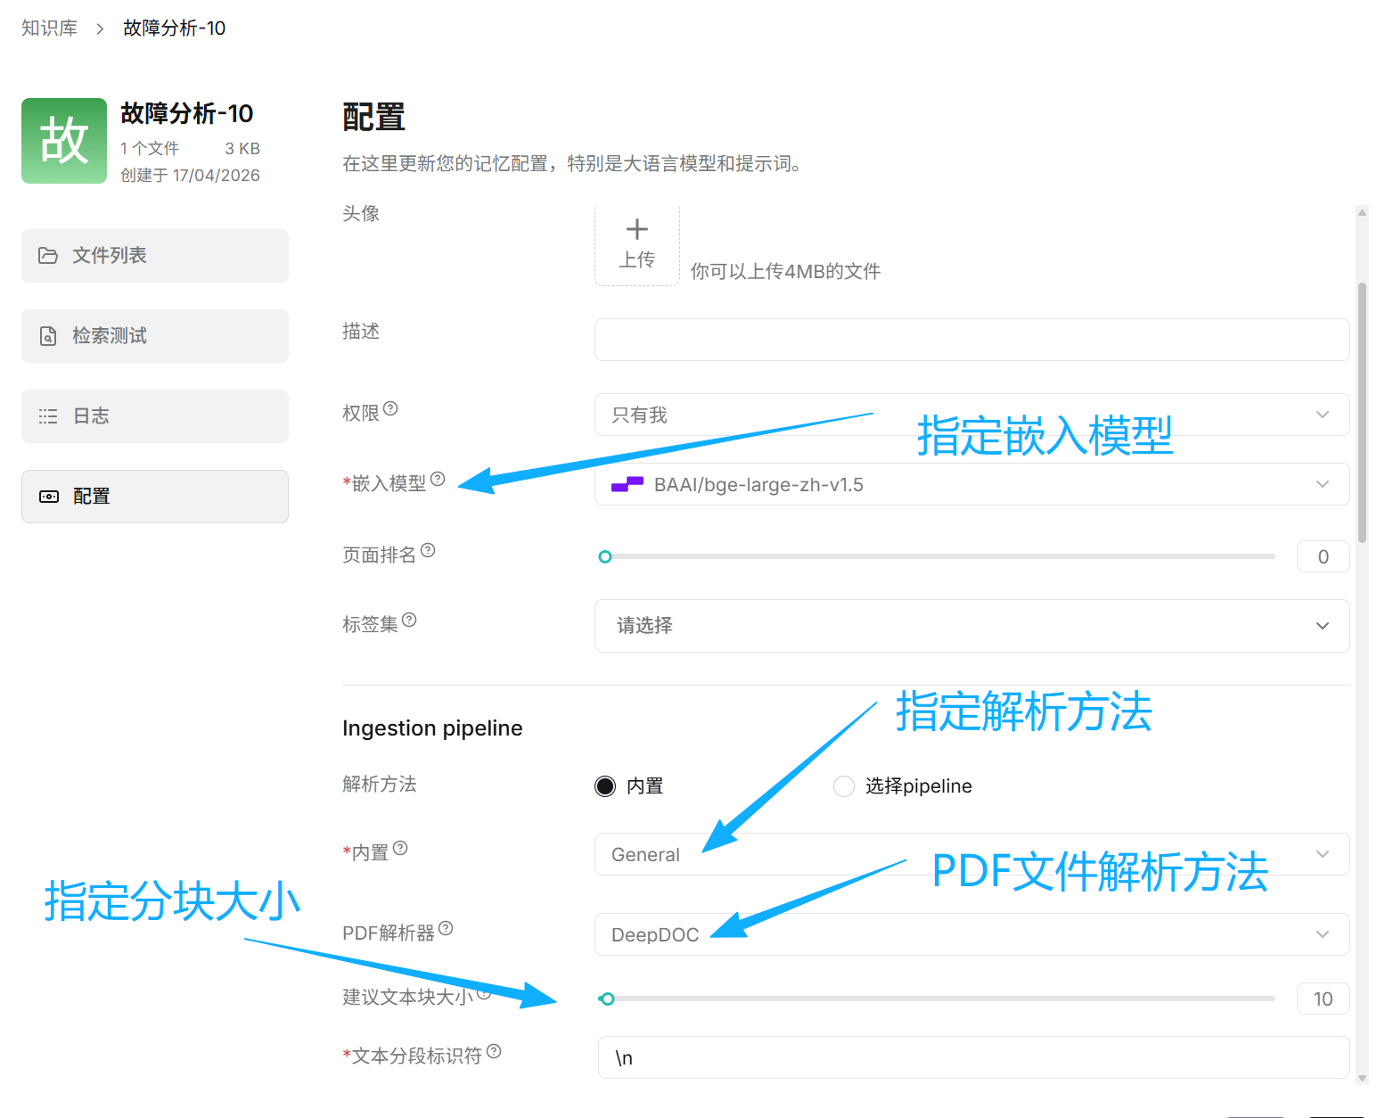1377x1118 pixels.
Task: Click the 描述 text input field
Action: (971, 340)
